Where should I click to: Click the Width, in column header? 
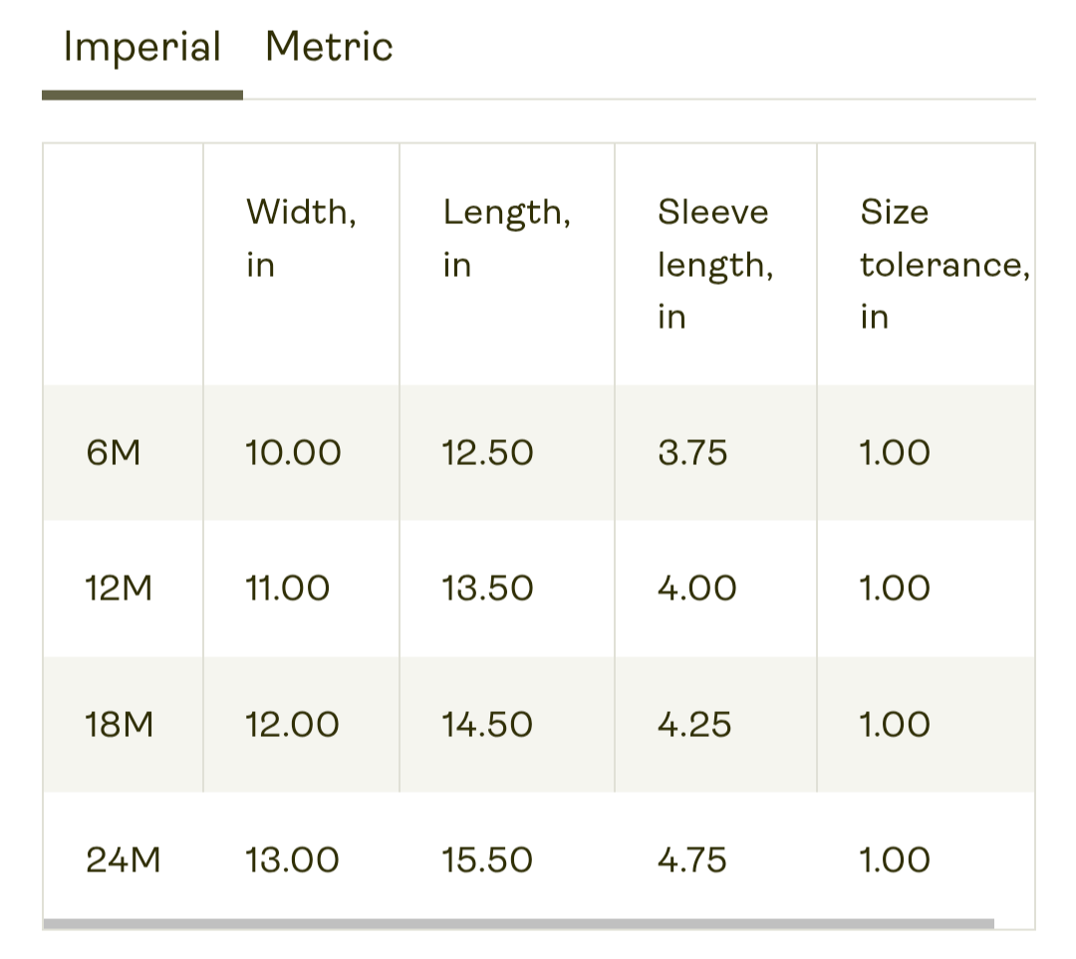point(301,237)
